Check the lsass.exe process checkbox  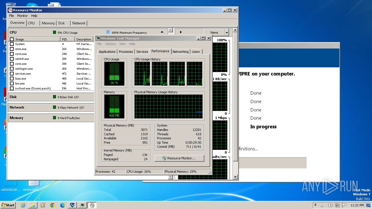coord(12,79)
